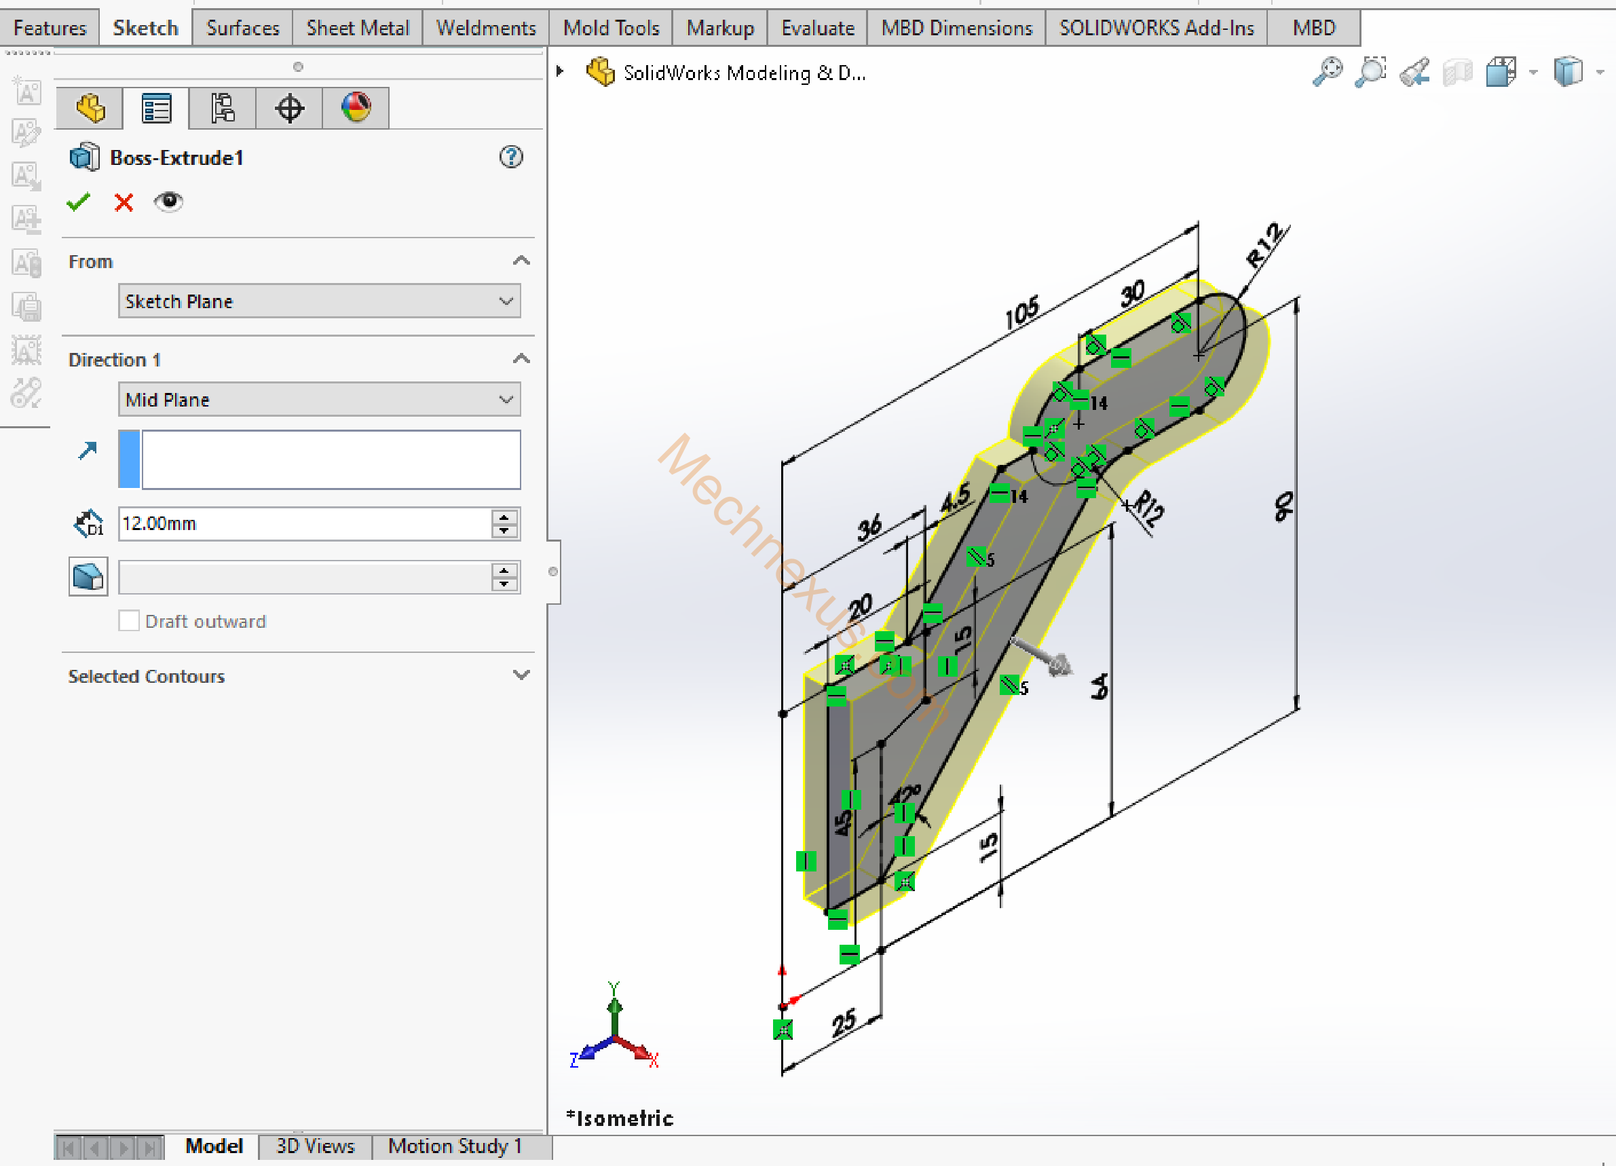Open the Sketch Plane dropdown under From
1616x1166 pixels.
[319, 301]
